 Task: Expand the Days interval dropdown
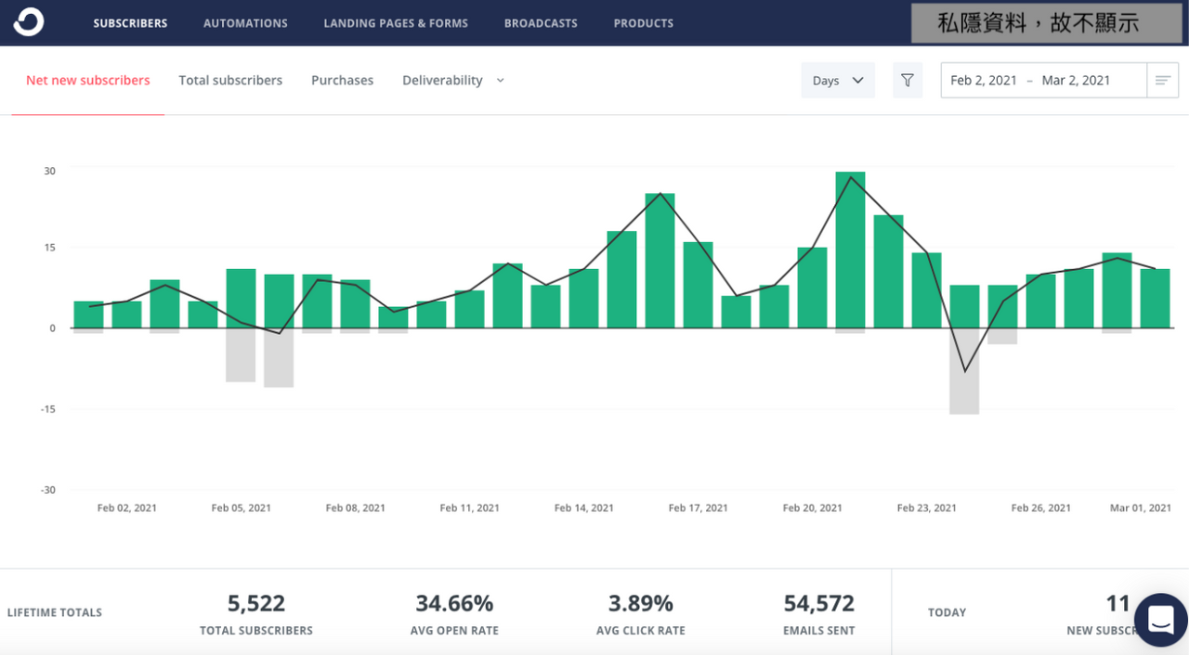[838, 81]
